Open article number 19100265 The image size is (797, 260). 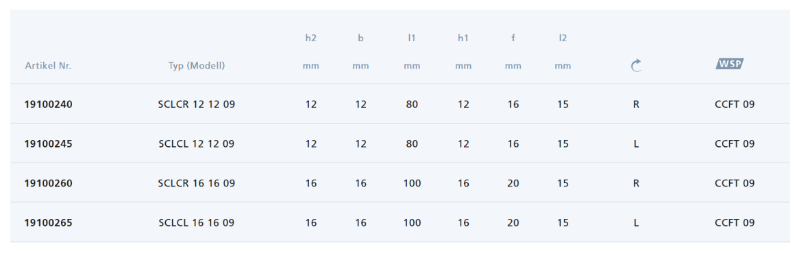click(x=48, y=223)
